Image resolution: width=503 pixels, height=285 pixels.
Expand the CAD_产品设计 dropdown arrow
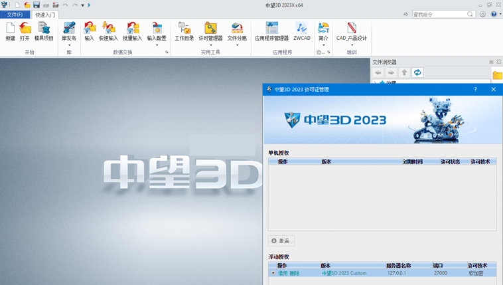352,45
